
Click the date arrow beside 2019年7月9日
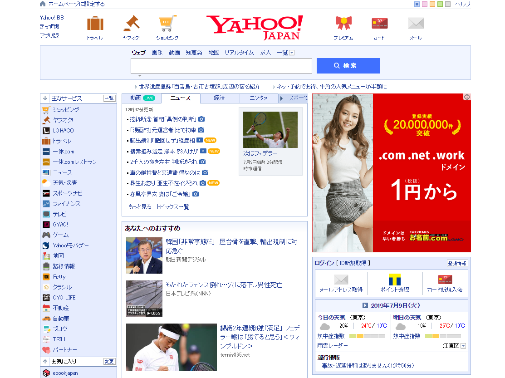point(365,305)
